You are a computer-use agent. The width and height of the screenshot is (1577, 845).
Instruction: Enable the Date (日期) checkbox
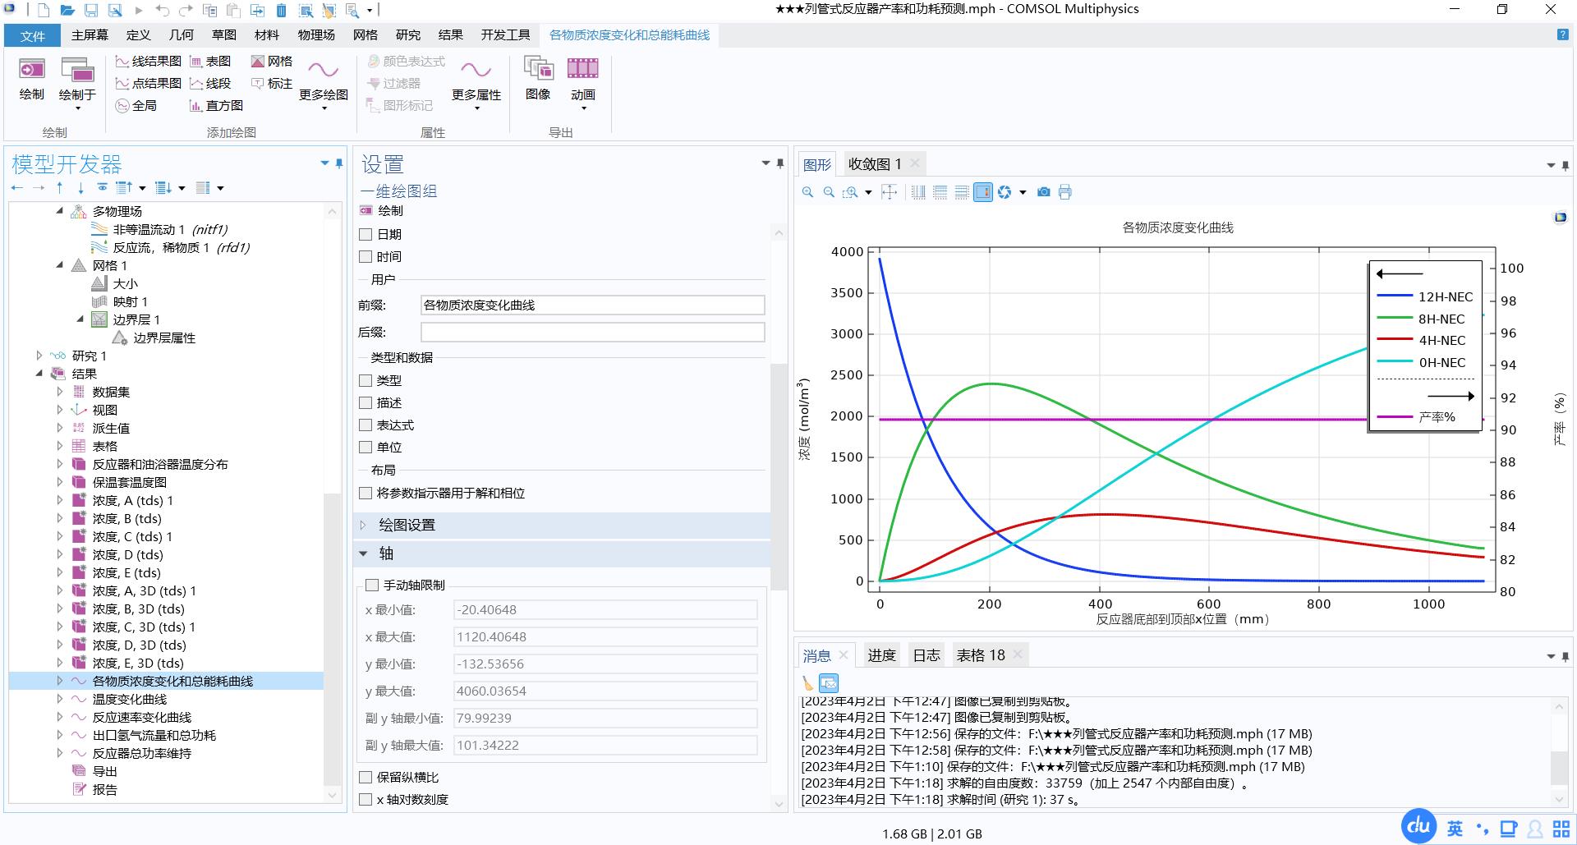tap(366, 235)
